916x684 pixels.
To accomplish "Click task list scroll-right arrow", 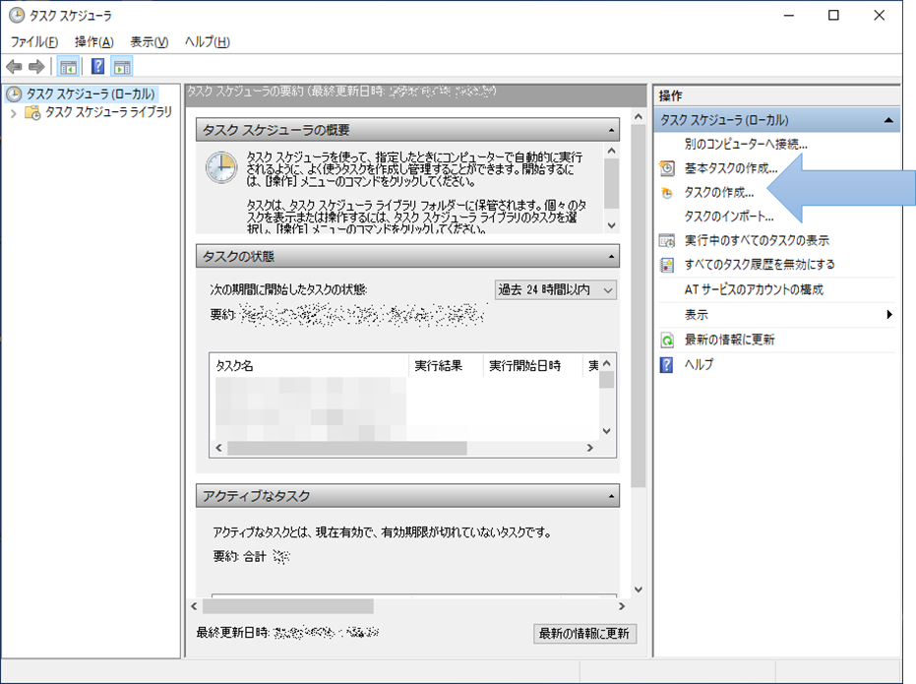I will [590, 448].
